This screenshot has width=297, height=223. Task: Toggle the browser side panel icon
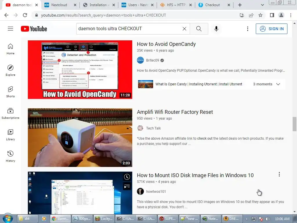click(x=272, y=15)
